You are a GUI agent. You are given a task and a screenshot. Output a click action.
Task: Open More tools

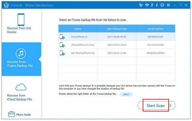click(21, 114)
